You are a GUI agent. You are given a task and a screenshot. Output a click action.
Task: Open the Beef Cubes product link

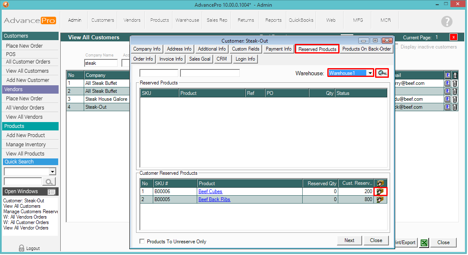point(210,191)
